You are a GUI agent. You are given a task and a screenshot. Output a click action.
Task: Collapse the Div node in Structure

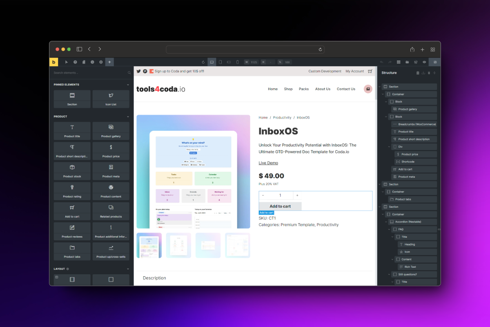pyautogui.click(x=389, y=147)
